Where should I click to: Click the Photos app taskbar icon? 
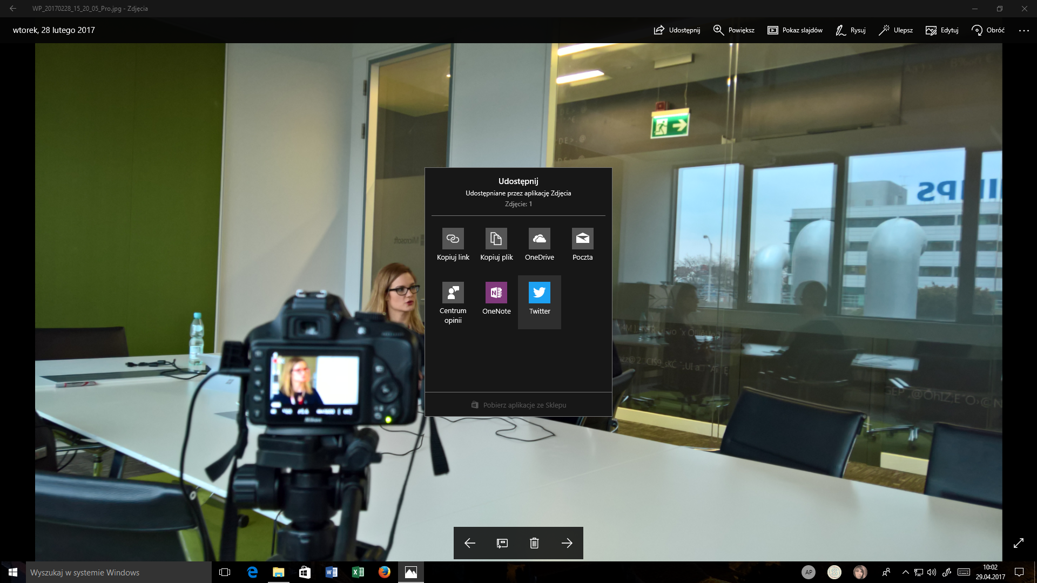coord(411,572)
